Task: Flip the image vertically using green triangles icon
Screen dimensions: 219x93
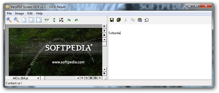Action: pos(54,20)
